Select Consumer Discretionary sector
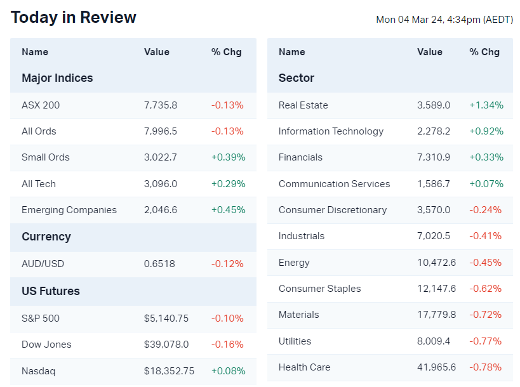 point(332,210)
